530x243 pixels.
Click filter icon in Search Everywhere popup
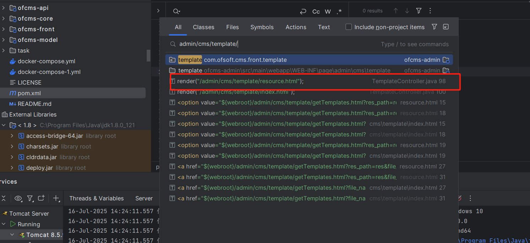[434, 27]
